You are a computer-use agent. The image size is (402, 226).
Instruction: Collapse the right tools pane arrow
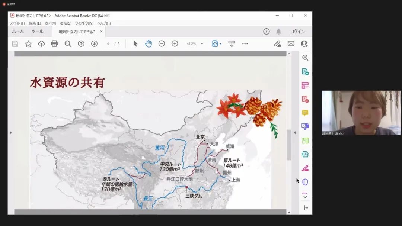tap(295, 133)
